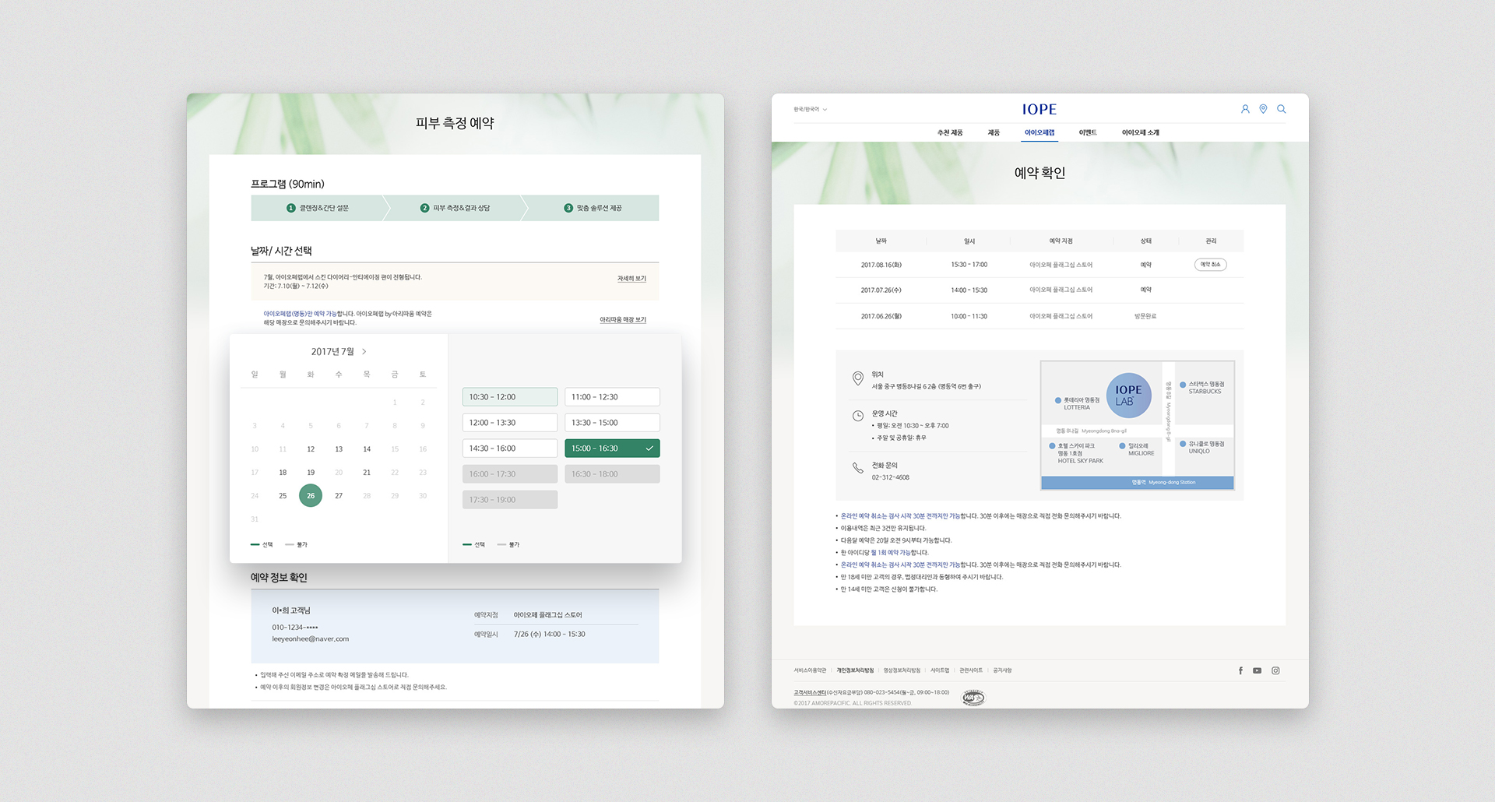Select July 27 on the calendar
1495x802 pixels.
(x=339, y=496)
